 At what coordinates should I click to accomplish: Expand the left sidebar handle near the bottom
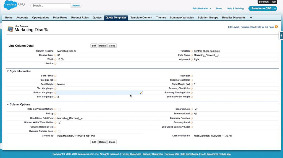click(x=1, y=146)
